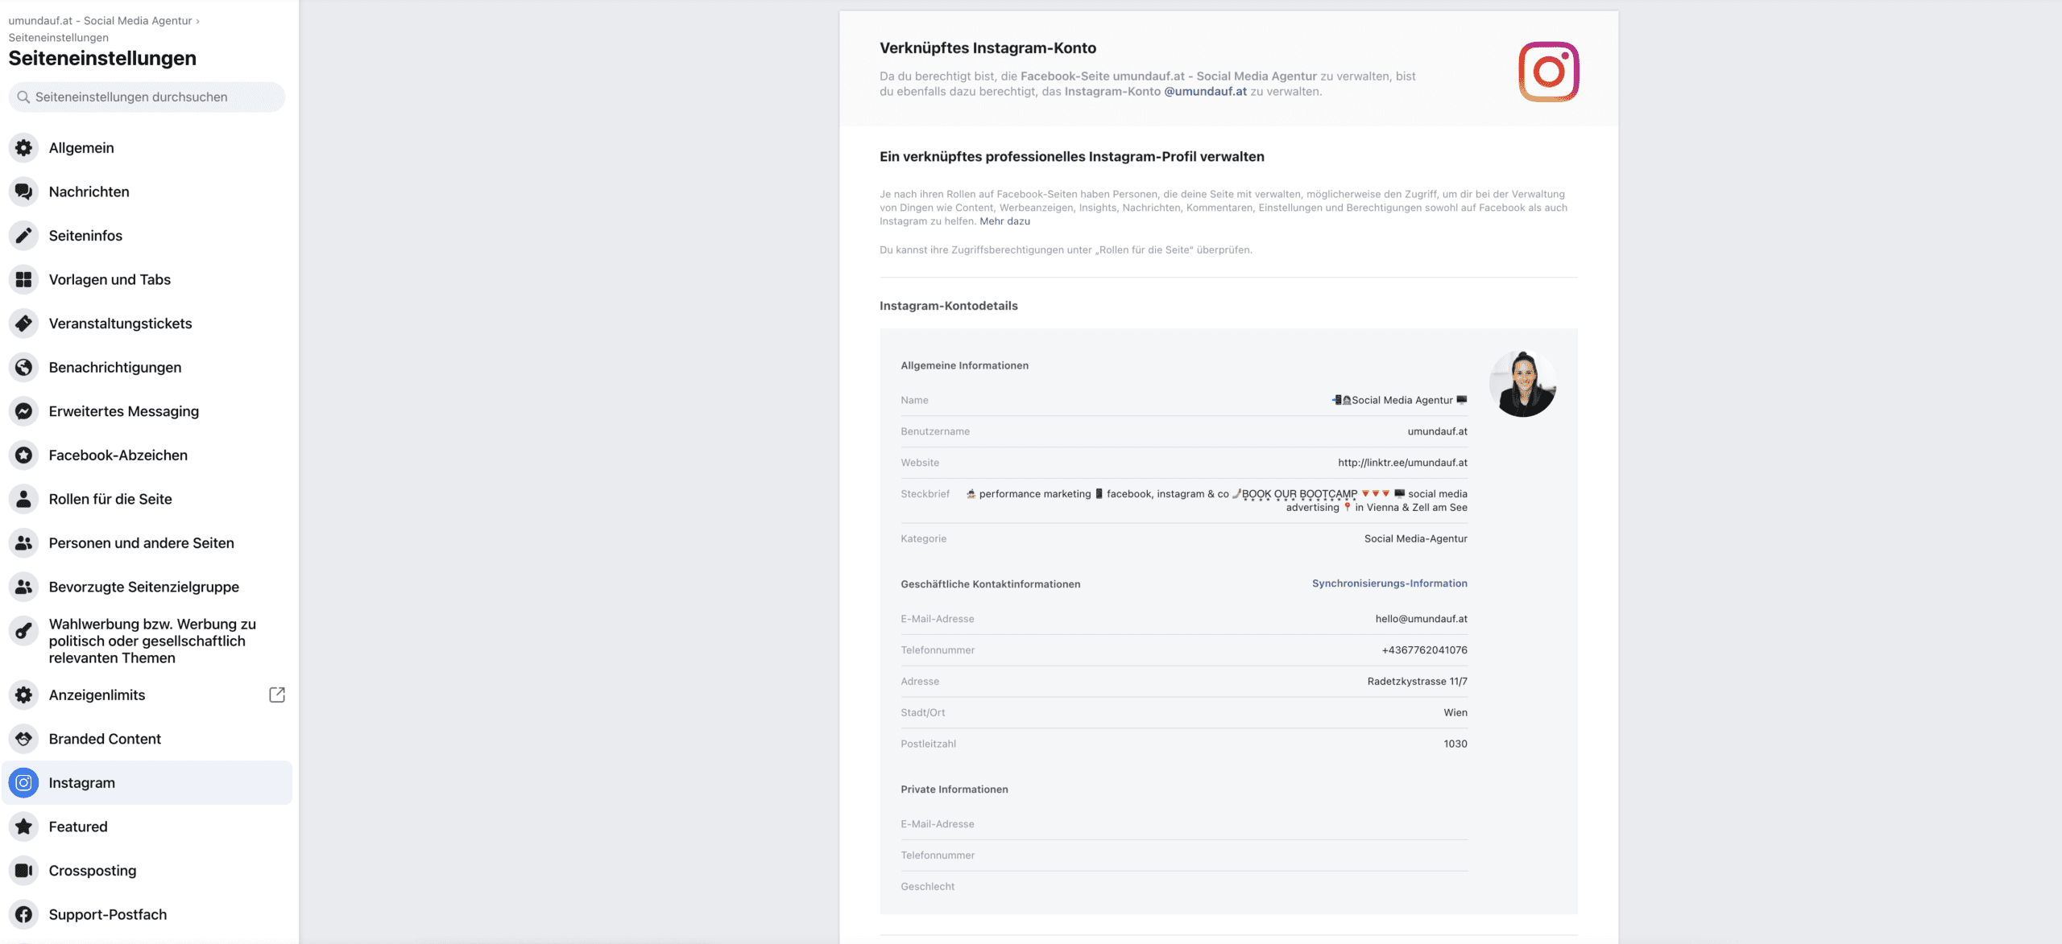
Task: Open Bevorzugte Seitenzielgruppe
Action: click(147, 587)
